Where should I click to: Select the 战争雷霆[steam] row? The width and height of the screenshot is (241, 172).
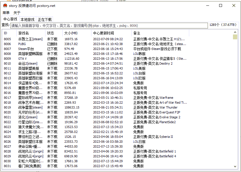tap(95, 108)
